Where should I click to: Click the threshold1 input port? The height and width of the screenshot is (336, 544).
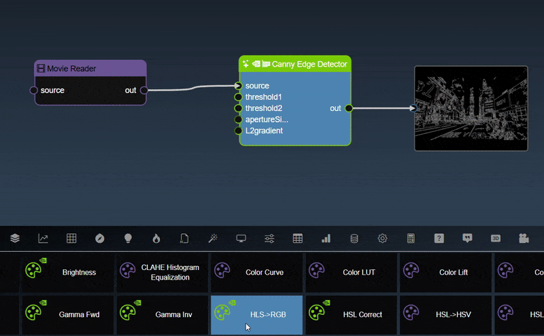click(238, 97)
